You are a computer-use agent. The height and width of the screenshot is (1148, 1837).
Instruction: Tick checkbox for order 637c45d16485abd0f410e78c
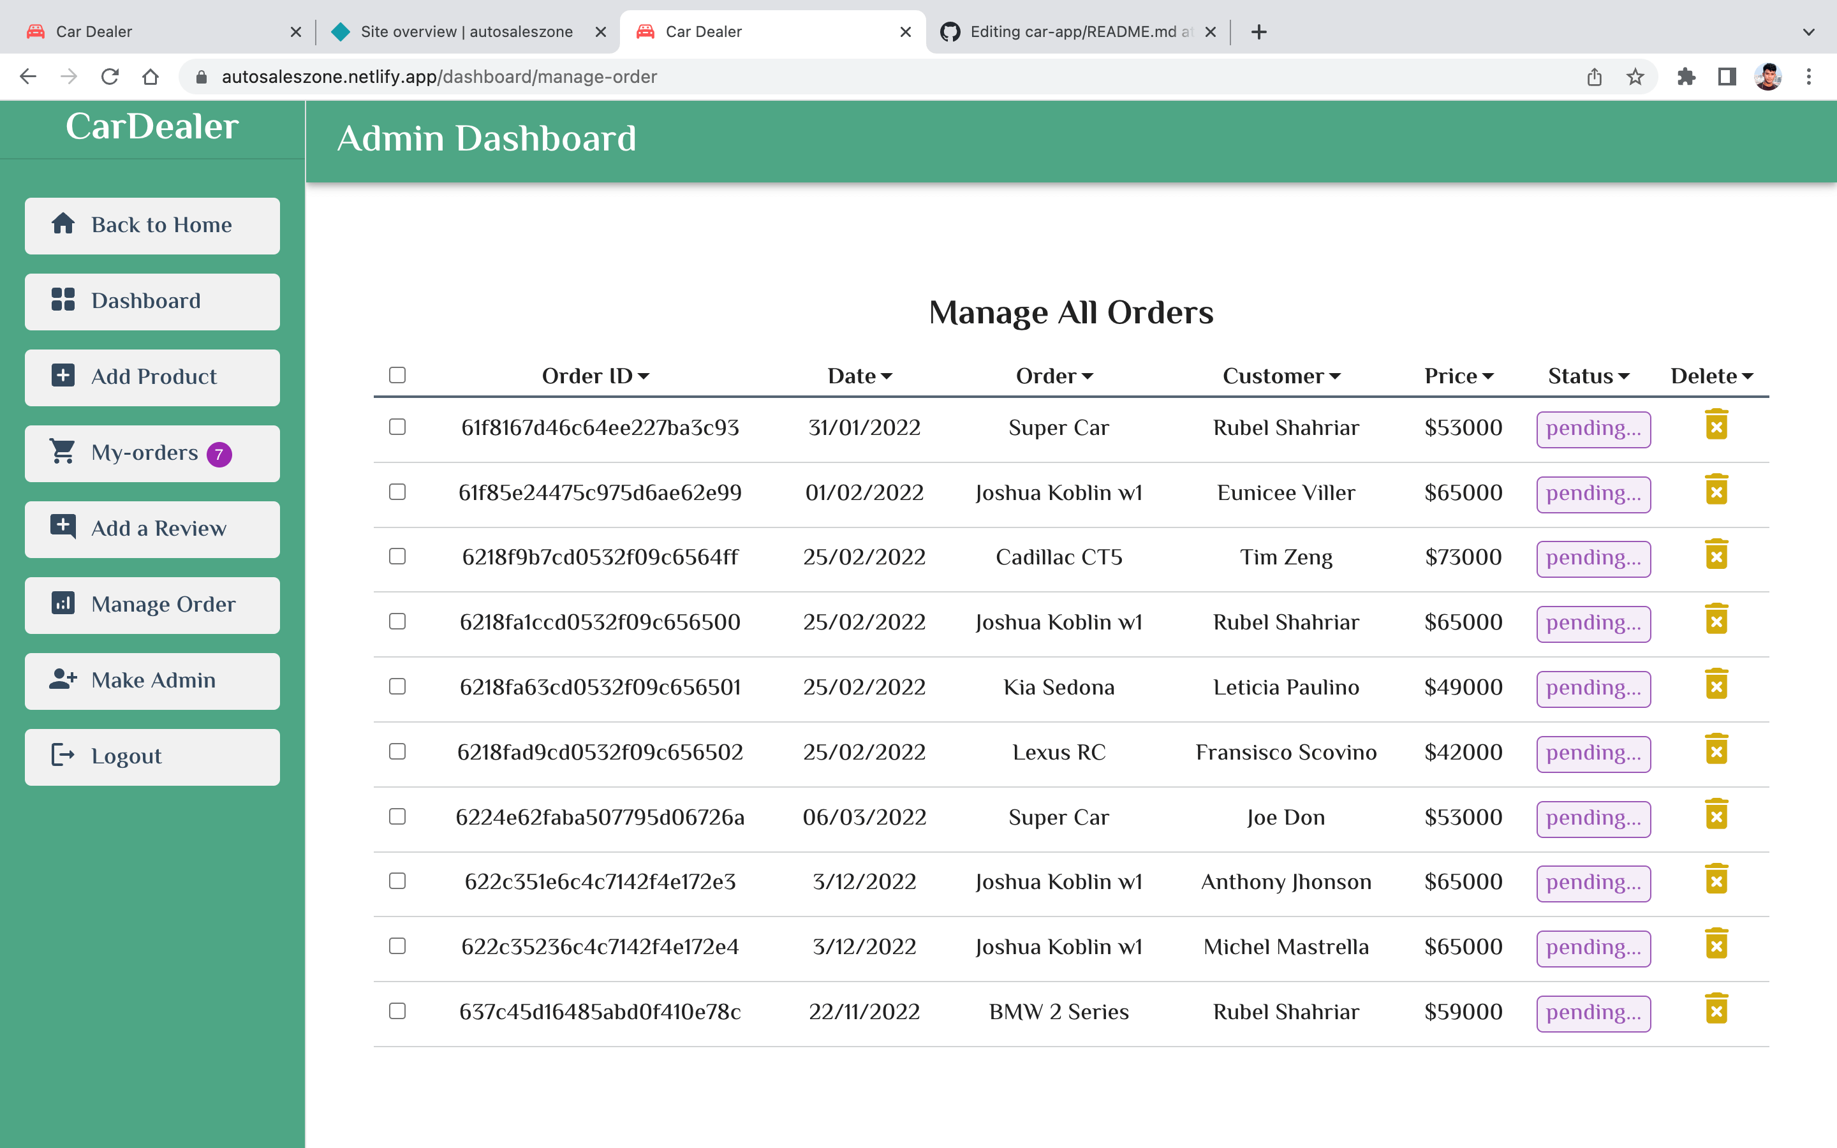397,1012
